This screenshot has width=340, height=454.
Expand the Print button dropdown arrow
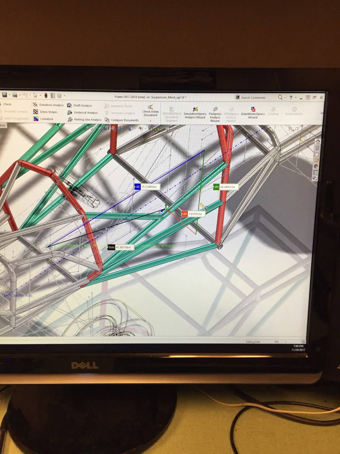[19, 95]
